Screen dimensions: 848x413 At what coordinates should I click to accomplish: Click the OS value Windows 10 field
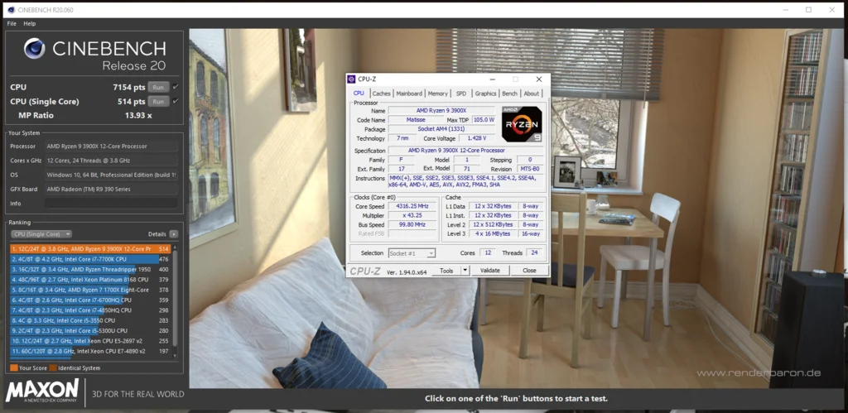click(111, 175)
